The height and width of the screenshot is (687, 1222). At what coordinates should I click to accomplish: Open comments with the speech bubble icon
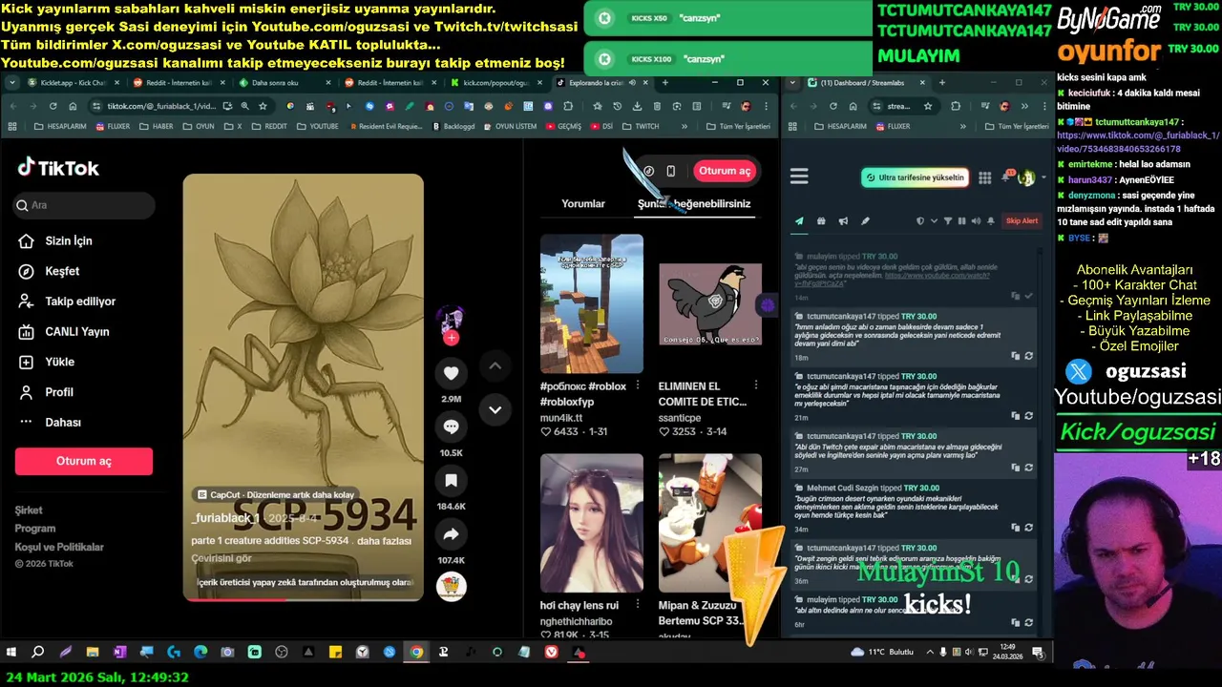[x=451, y=427]
